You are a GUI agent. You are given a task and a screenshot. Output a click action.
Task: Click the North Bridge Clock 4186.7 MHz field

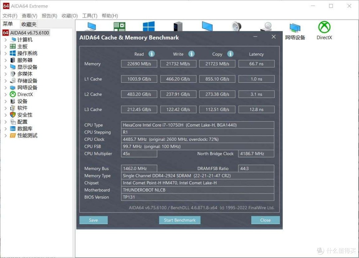tap(256, 153)
